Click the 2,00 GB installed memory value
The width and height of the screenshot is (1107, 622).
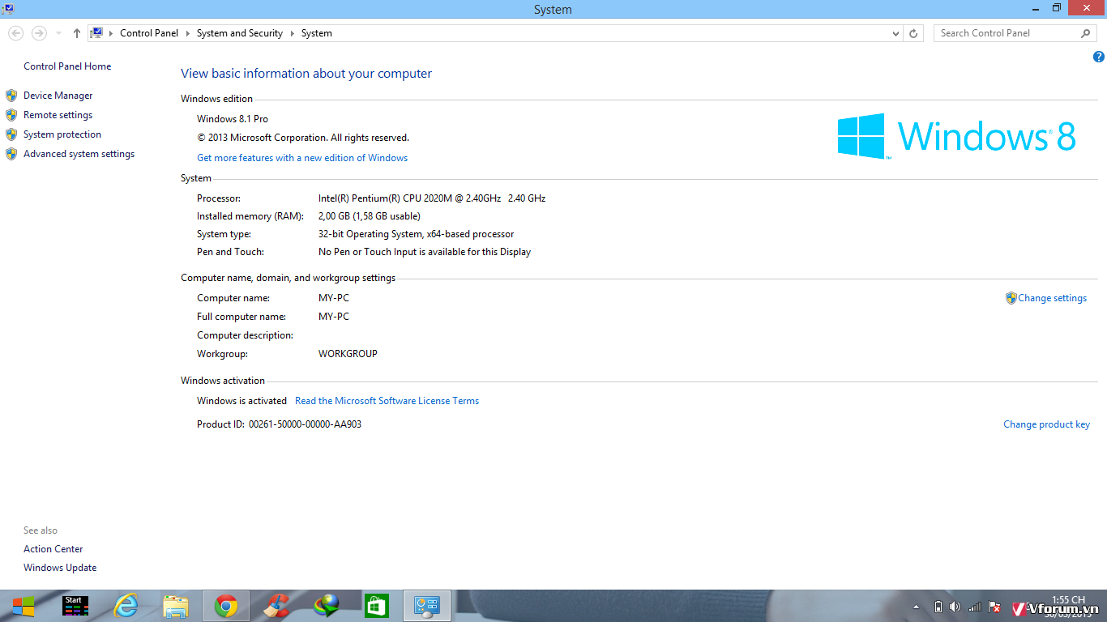[x=370, y=216]
